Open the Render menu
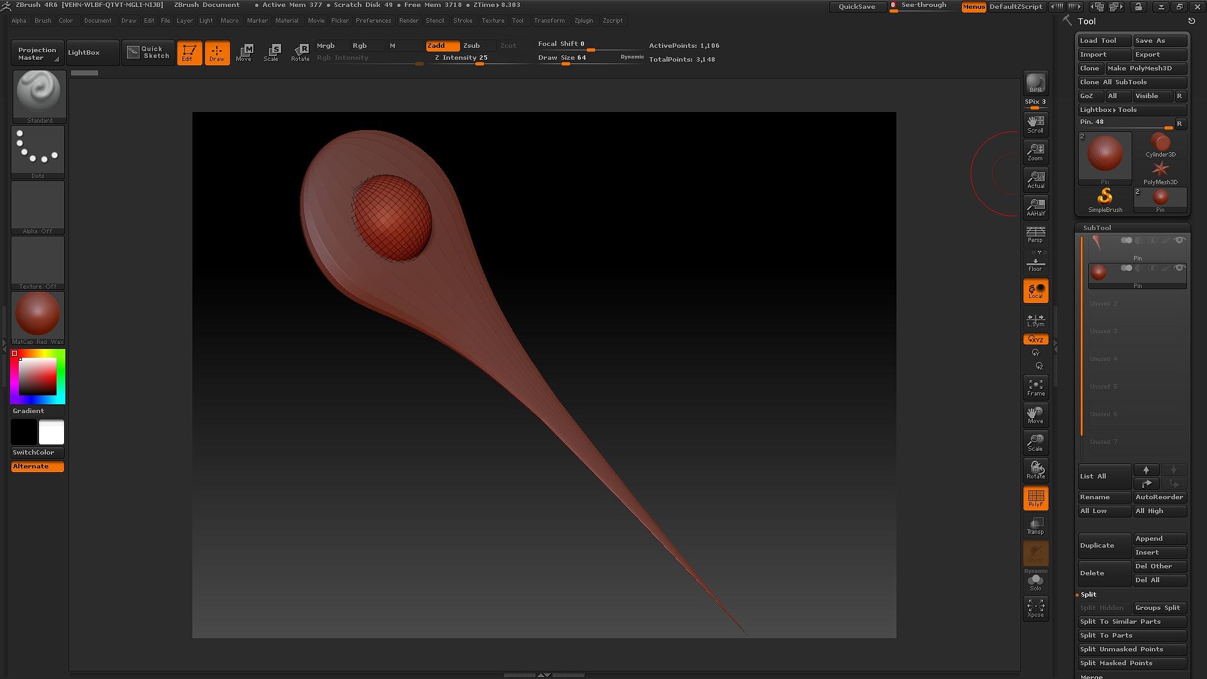Viewport: 1207px width, 679px height. (409, 21)
